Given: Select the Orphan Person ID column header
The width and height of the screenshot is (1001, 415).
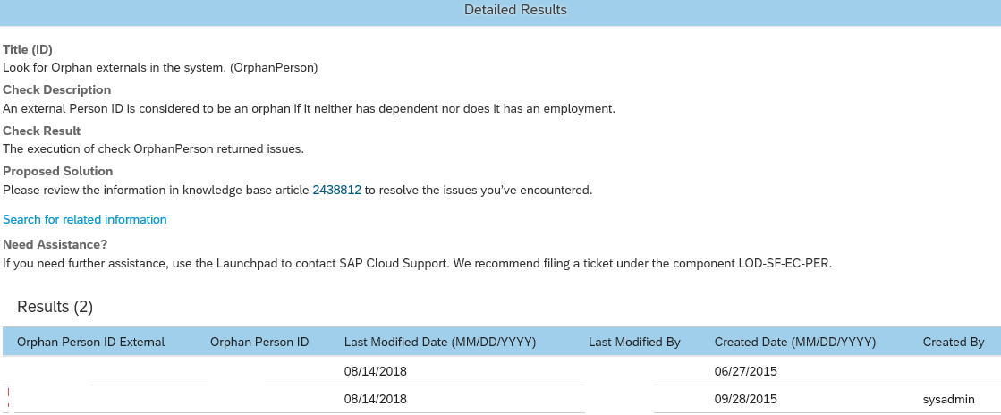Looking at the screenshot, I should [259, 343].
